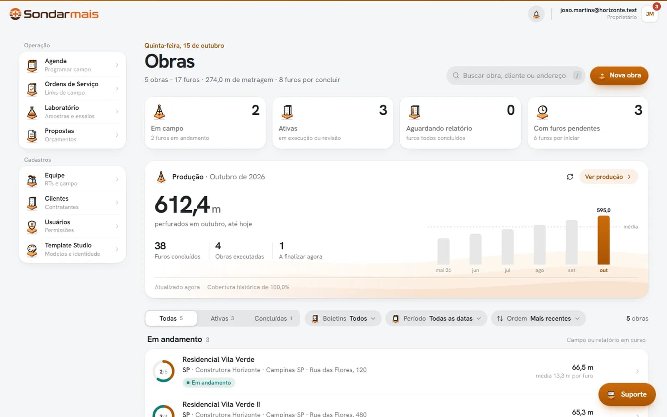Open Propostas menu item
This screenshot has height=417, width=667.
[x=73, y=135]
